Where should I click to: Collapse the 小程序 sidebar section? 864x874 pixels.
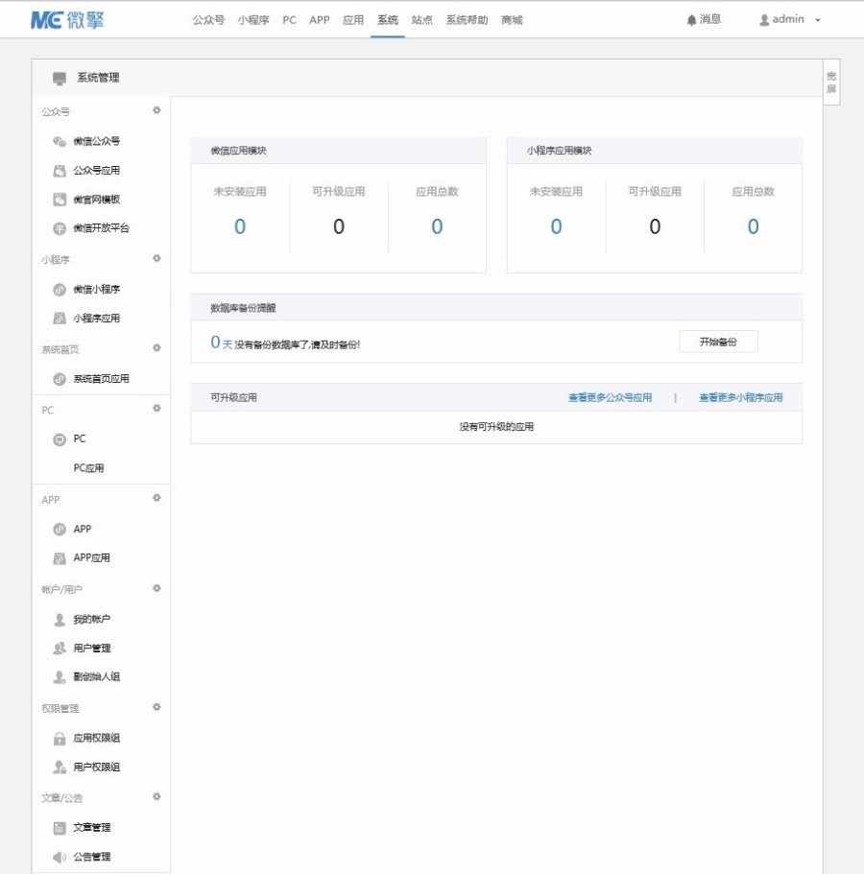pos(156,258)
